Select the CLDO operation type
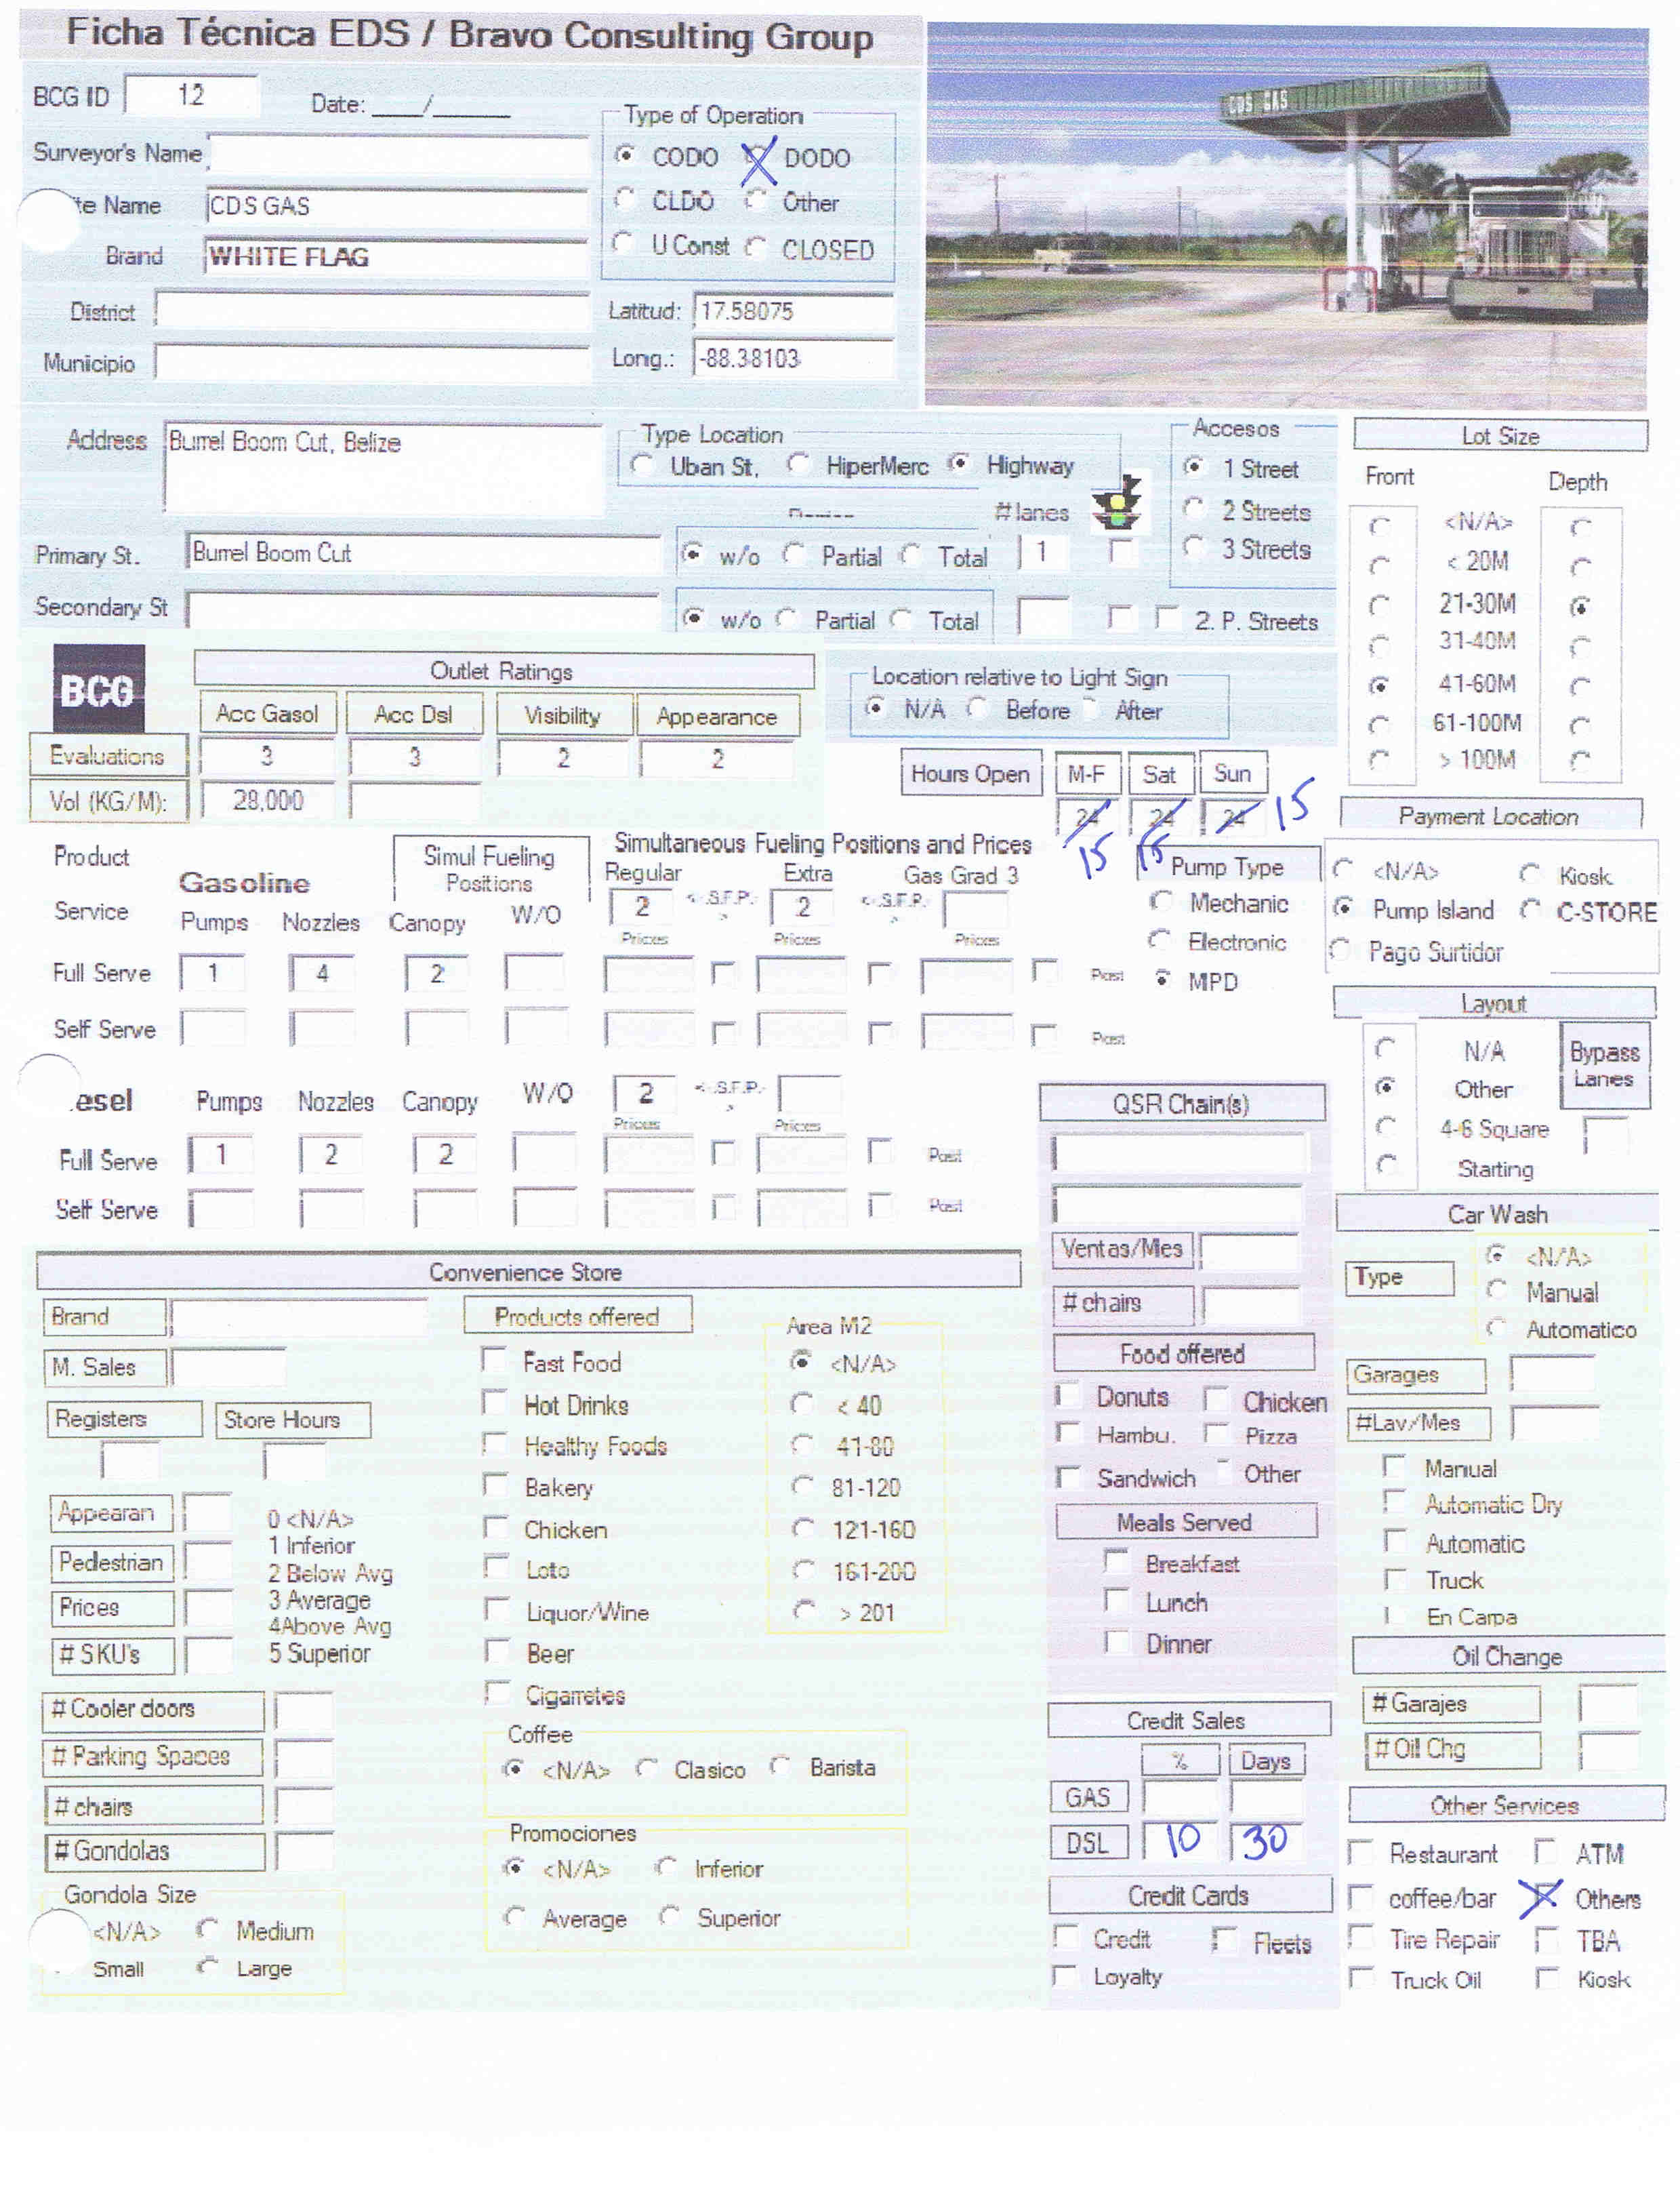Screen dimensions: 1680x2189 pos(625,199)
